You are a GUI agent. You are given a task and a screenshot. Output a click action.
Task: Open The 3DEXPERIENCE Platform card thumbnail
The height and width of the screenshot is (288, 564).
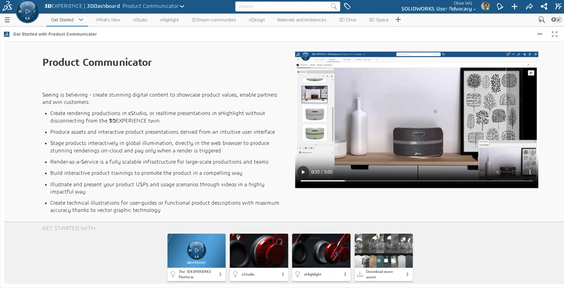tap(196, 250)
